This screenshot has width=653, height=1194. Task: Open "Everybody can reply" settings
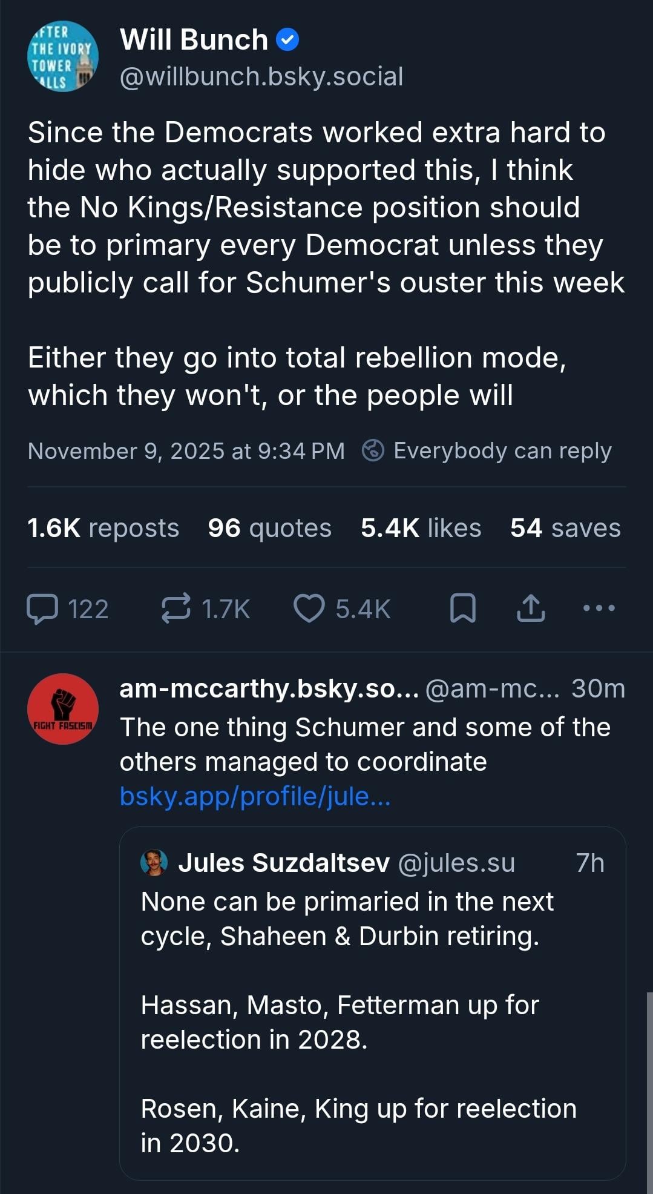click(x=502, y=450)
